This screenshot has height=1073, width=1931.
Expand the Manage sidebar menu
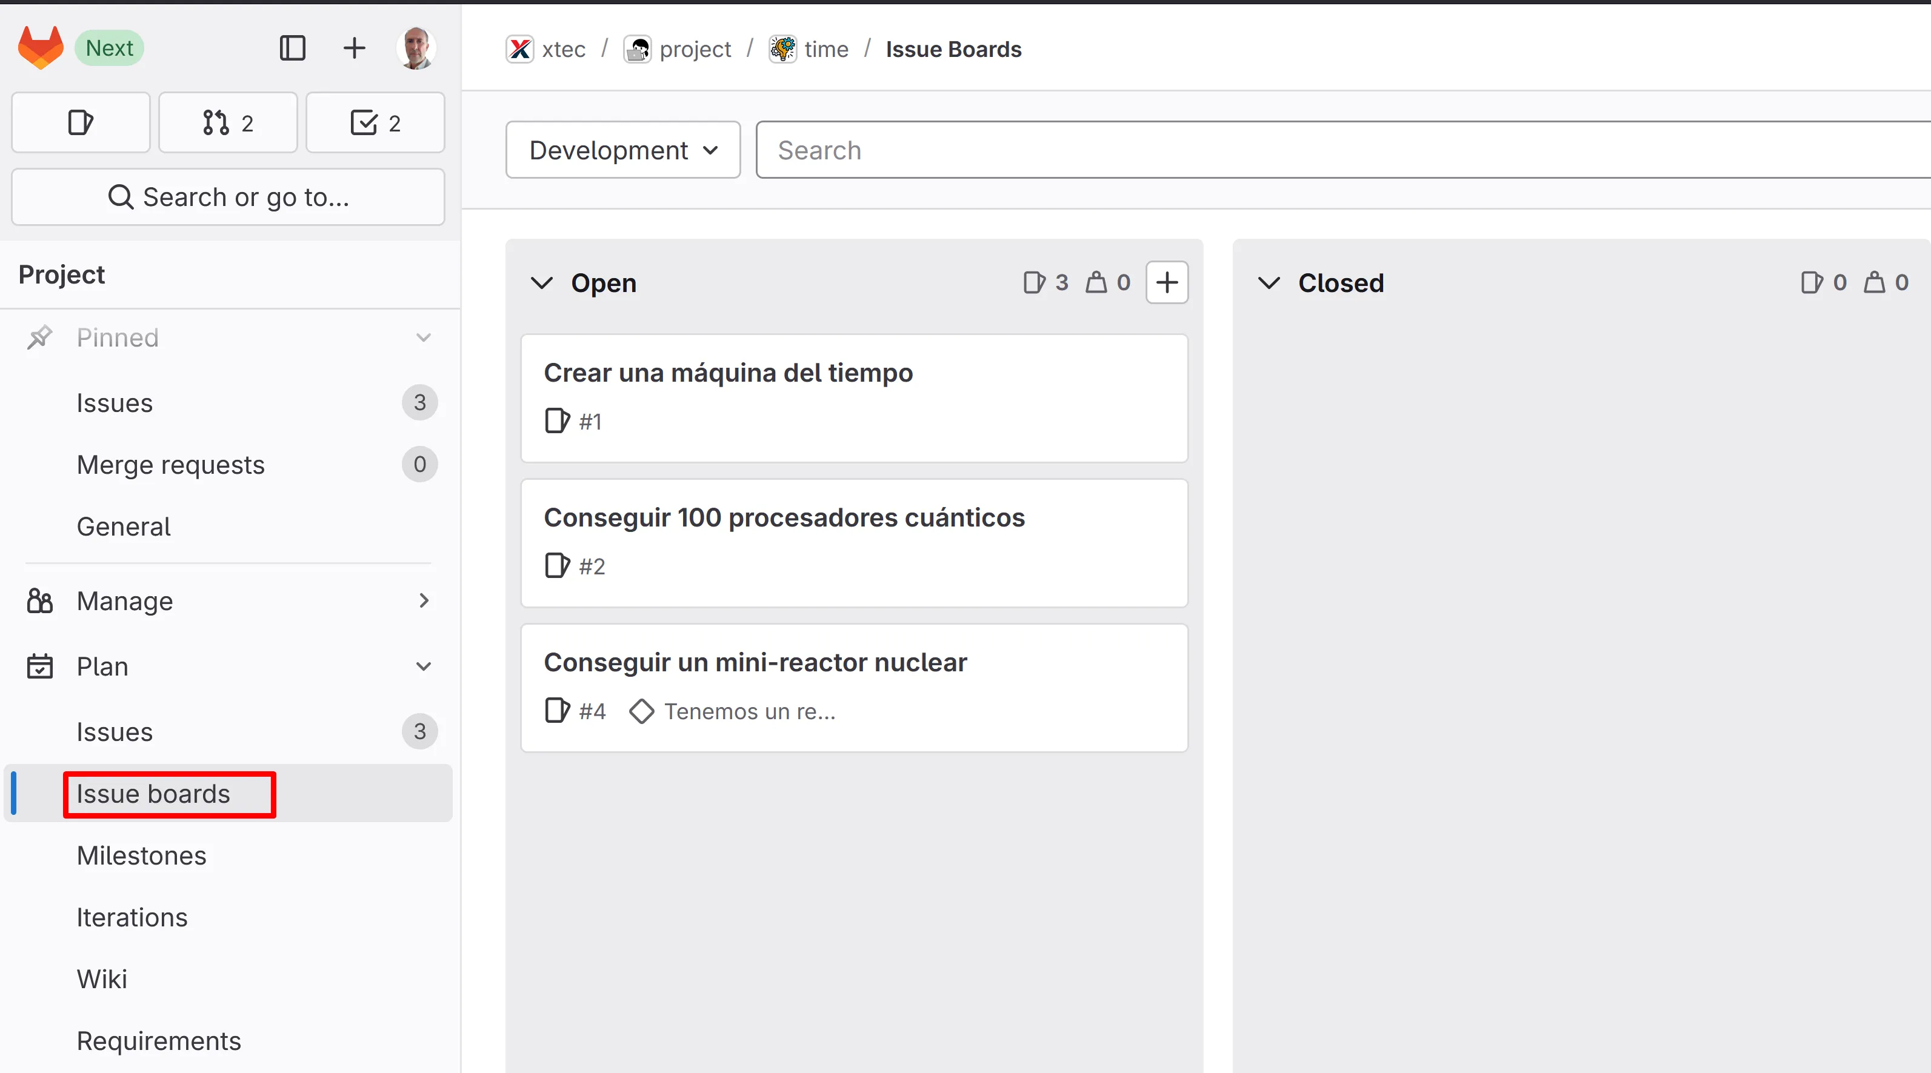[x=423, y=600]
